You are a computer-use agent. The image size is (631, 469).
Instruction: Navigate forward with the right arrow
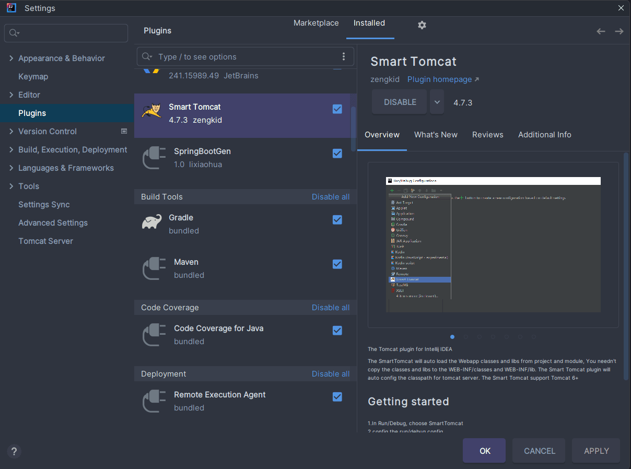pyautogui.click(x=619, y=31)
